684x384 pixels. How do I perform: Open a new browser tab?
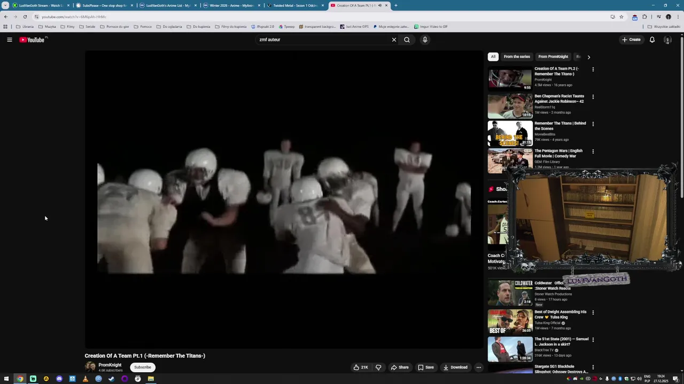pyautogui.click(x=395, y=5)
